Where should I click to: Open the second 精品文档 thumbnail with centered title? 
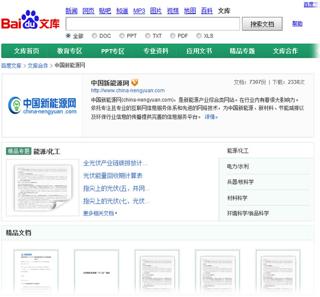click(97, 272)
